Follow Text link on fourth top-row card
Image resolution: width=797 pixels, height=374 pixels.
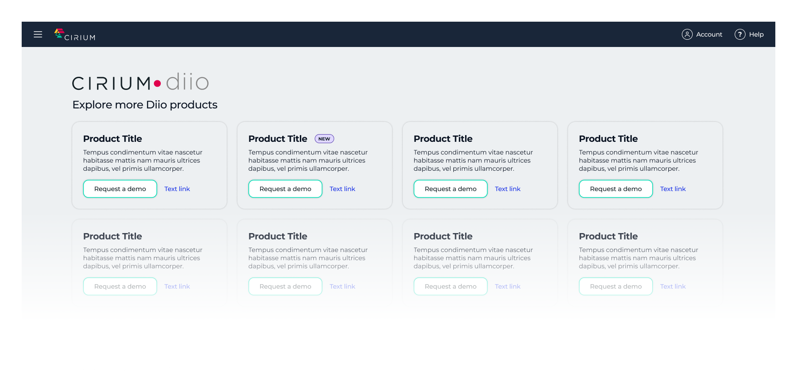[x=673, y=189]
